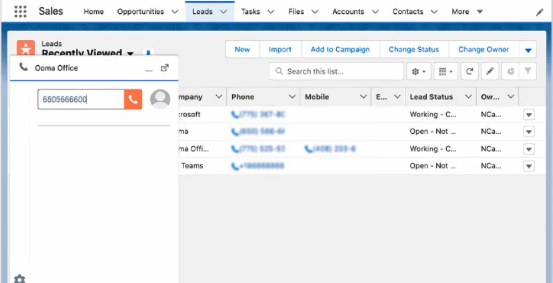Click the inline edit list pencil
553x283 pixels.
coord(490,71)
